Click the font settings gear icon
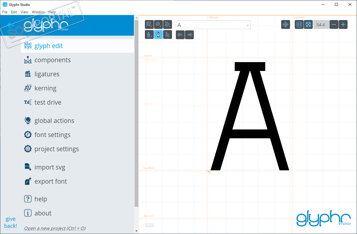Screen dimensions: 357x234 tap(28, 135)
